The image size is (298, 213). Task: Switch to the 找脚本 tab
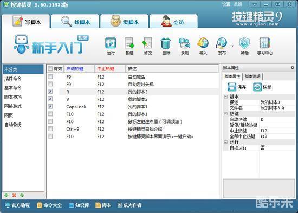[x=75, y=21]
